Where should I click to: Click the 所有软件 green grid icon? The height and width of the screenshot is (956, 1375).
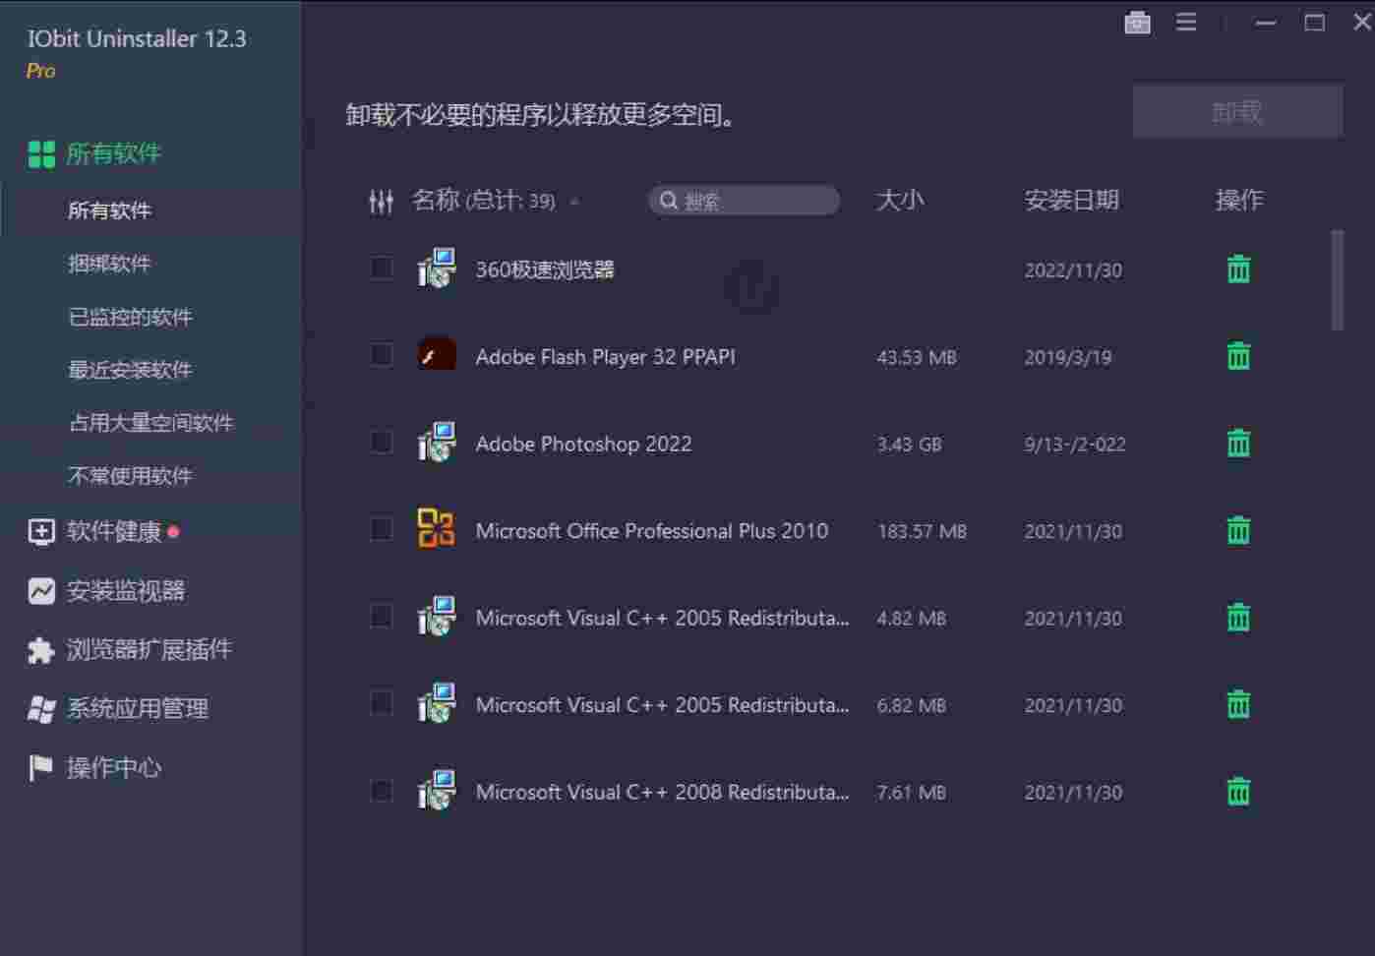(41, 154)
